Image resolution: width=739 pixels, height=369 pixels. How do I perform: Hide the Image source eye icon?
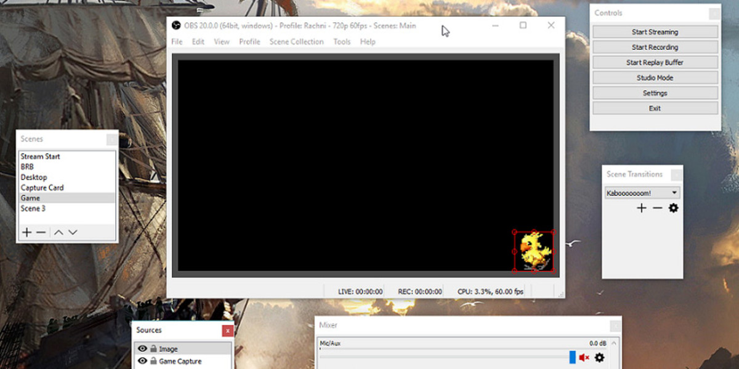142,349
